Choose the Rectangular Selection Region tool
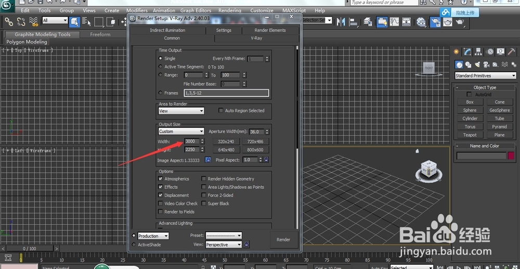Image resolution: width=520 pixels, height=269 pixels. click(x=99, y=22)
